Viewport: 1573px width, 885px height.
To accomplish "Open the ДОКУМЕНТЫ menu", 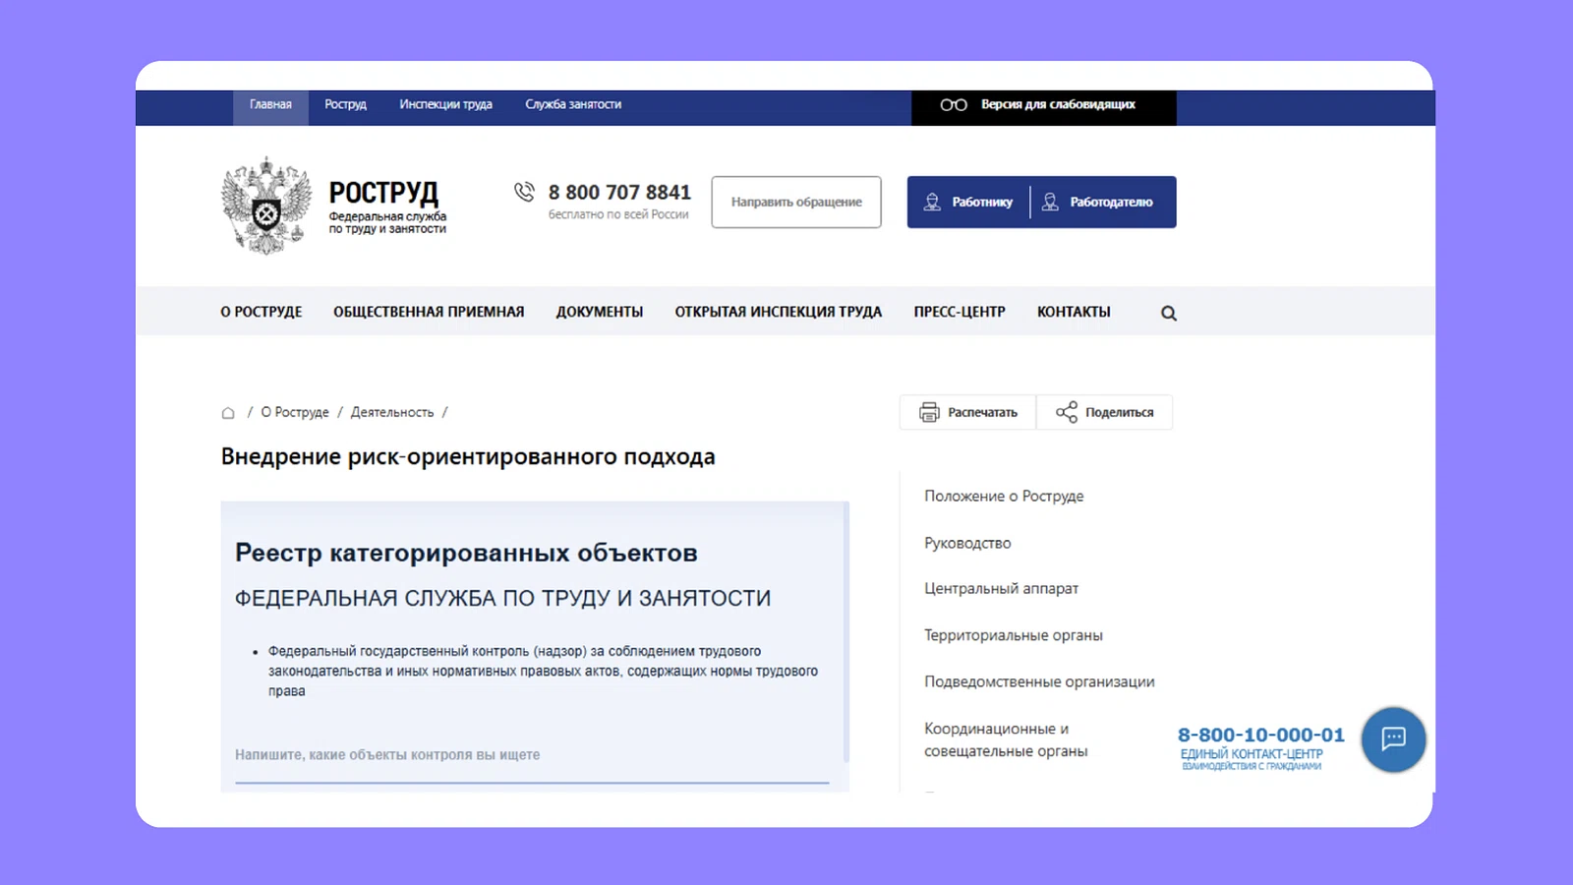I will click(x=600, y=312).
